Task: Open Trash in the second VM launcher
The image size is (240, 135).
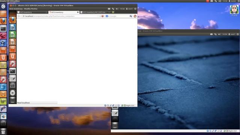Action: (115, 126)
